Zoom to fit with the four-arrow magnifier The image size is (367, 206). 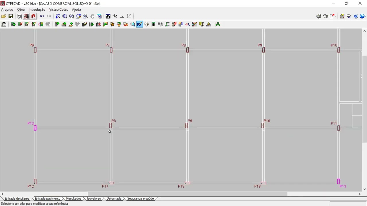[65, 16]
